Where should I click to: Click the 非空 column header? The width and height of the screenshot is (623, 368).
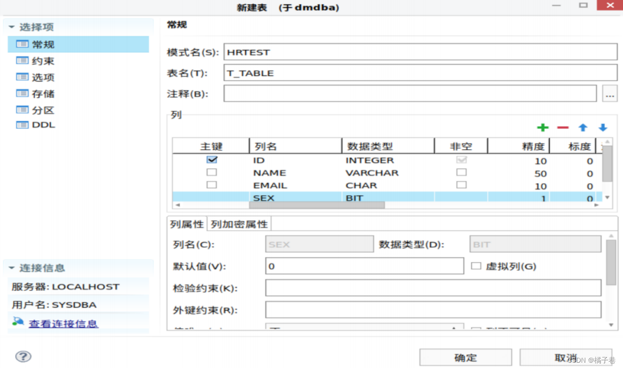[461, 146]
